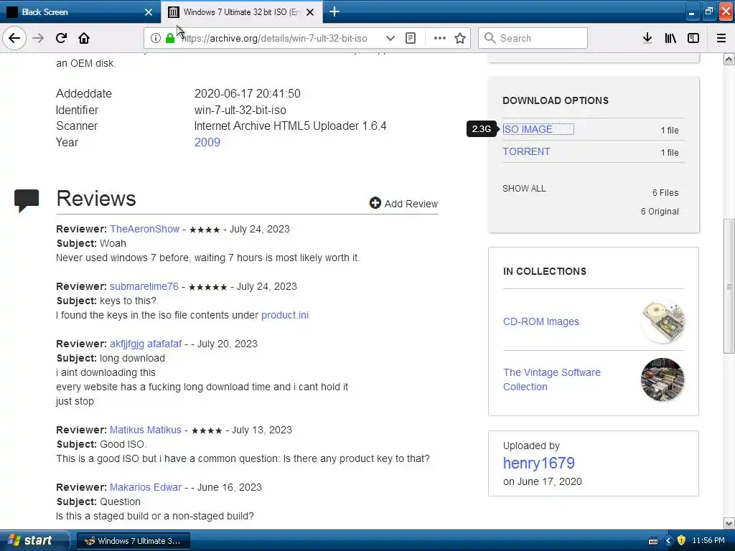Click into the Firefox Search box
Image resolution: width=735 pixels, height=551 pixels.
coord(533,38)
